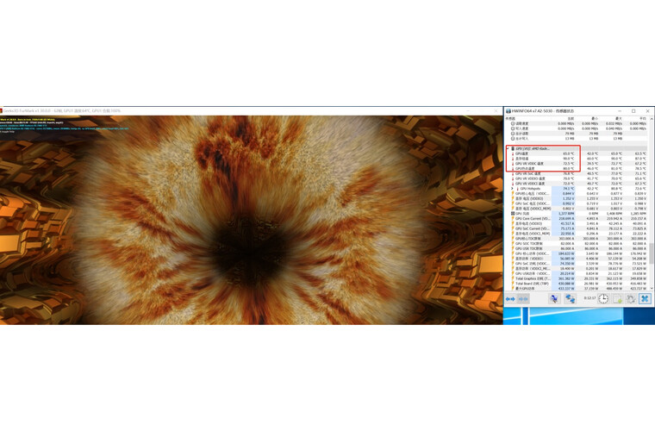Click the blue X close-sensors button
This screenshot has height=431, width=655.
point(645,299)
